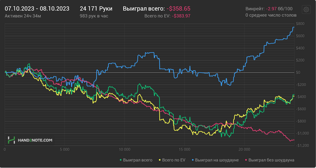316x168 pixels.
Task: Click the winrate value -2.97 бб/100
Action: (x=279, y=9)
